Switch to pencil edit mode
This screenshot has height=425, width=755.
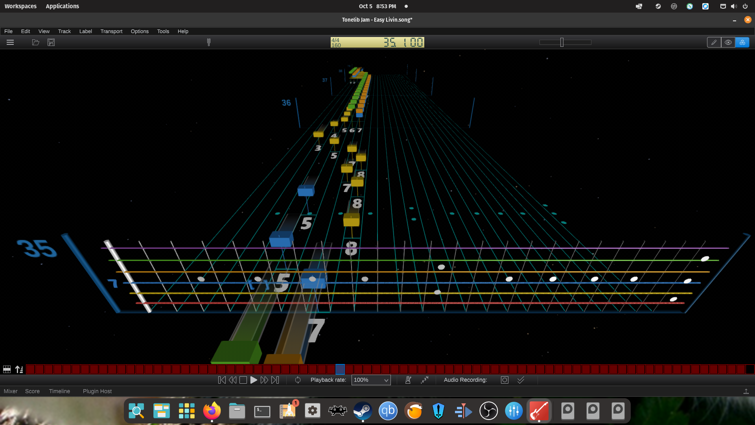click(x=714, y=42)
